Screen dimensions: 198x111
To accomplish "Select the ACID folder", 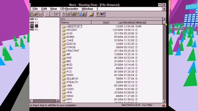I will [x=67, y=34].
